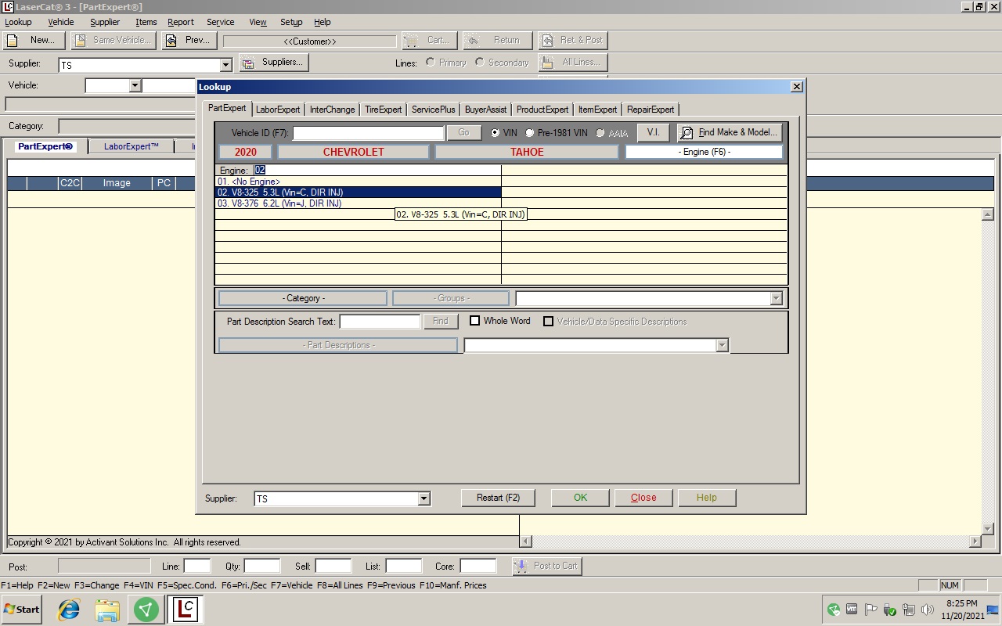The width and height of the screenshot is (1002, 626).
Task: Open Internet Explorer from taskbar
Action: (69, 610)
